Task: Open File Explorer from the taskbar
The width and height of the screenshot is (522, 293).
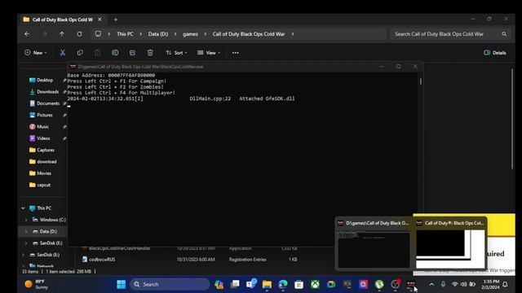Action: tap(267, 284)
